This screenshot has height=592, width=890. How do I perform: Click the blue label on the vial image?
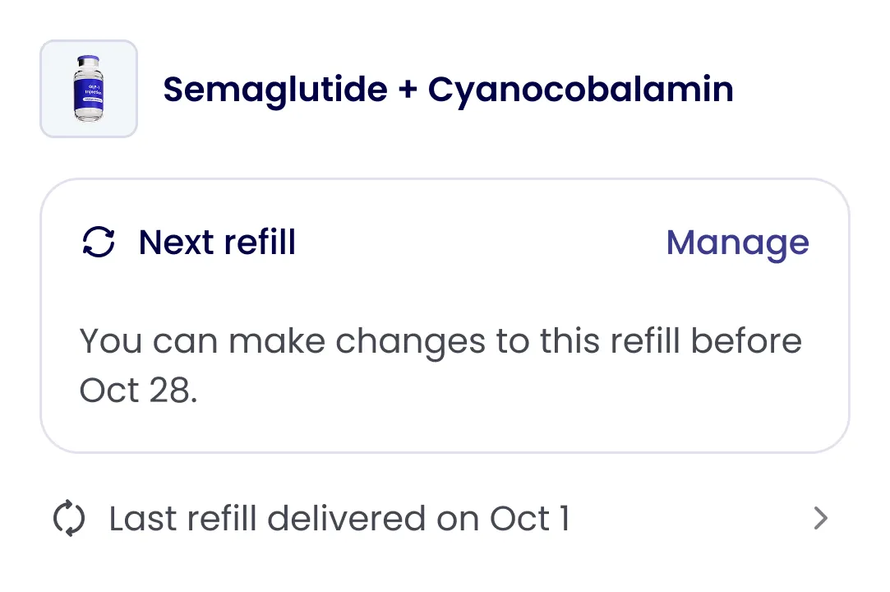tap(89, 92)
